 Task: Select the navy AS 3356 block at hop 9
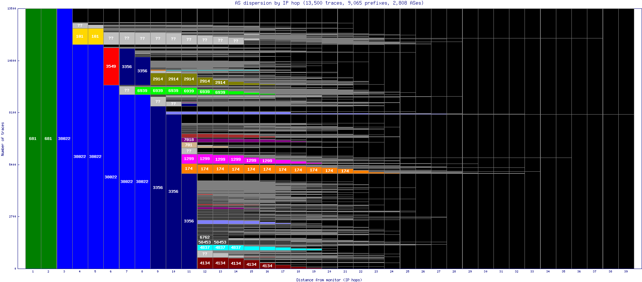point(158,188)
